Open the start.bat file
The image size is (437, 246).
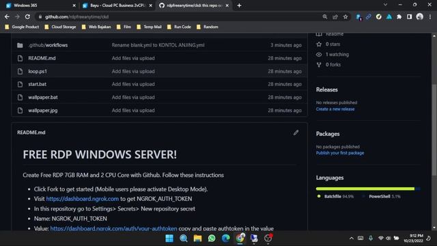click(37, 84)
